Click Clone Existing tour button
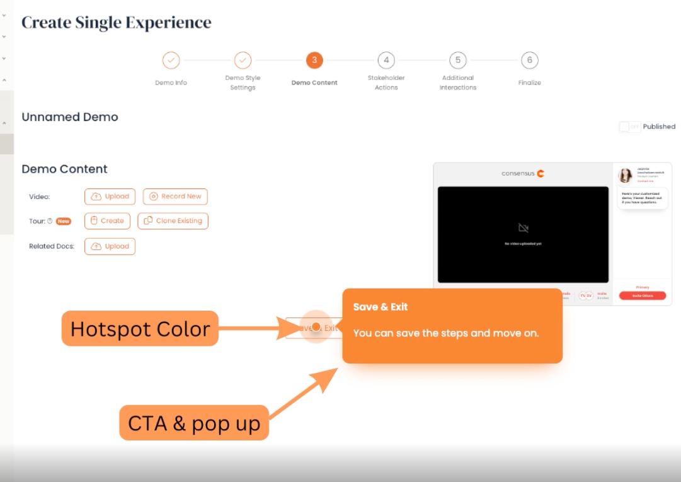Screen dimensions: 681x482 pos(173,221)
